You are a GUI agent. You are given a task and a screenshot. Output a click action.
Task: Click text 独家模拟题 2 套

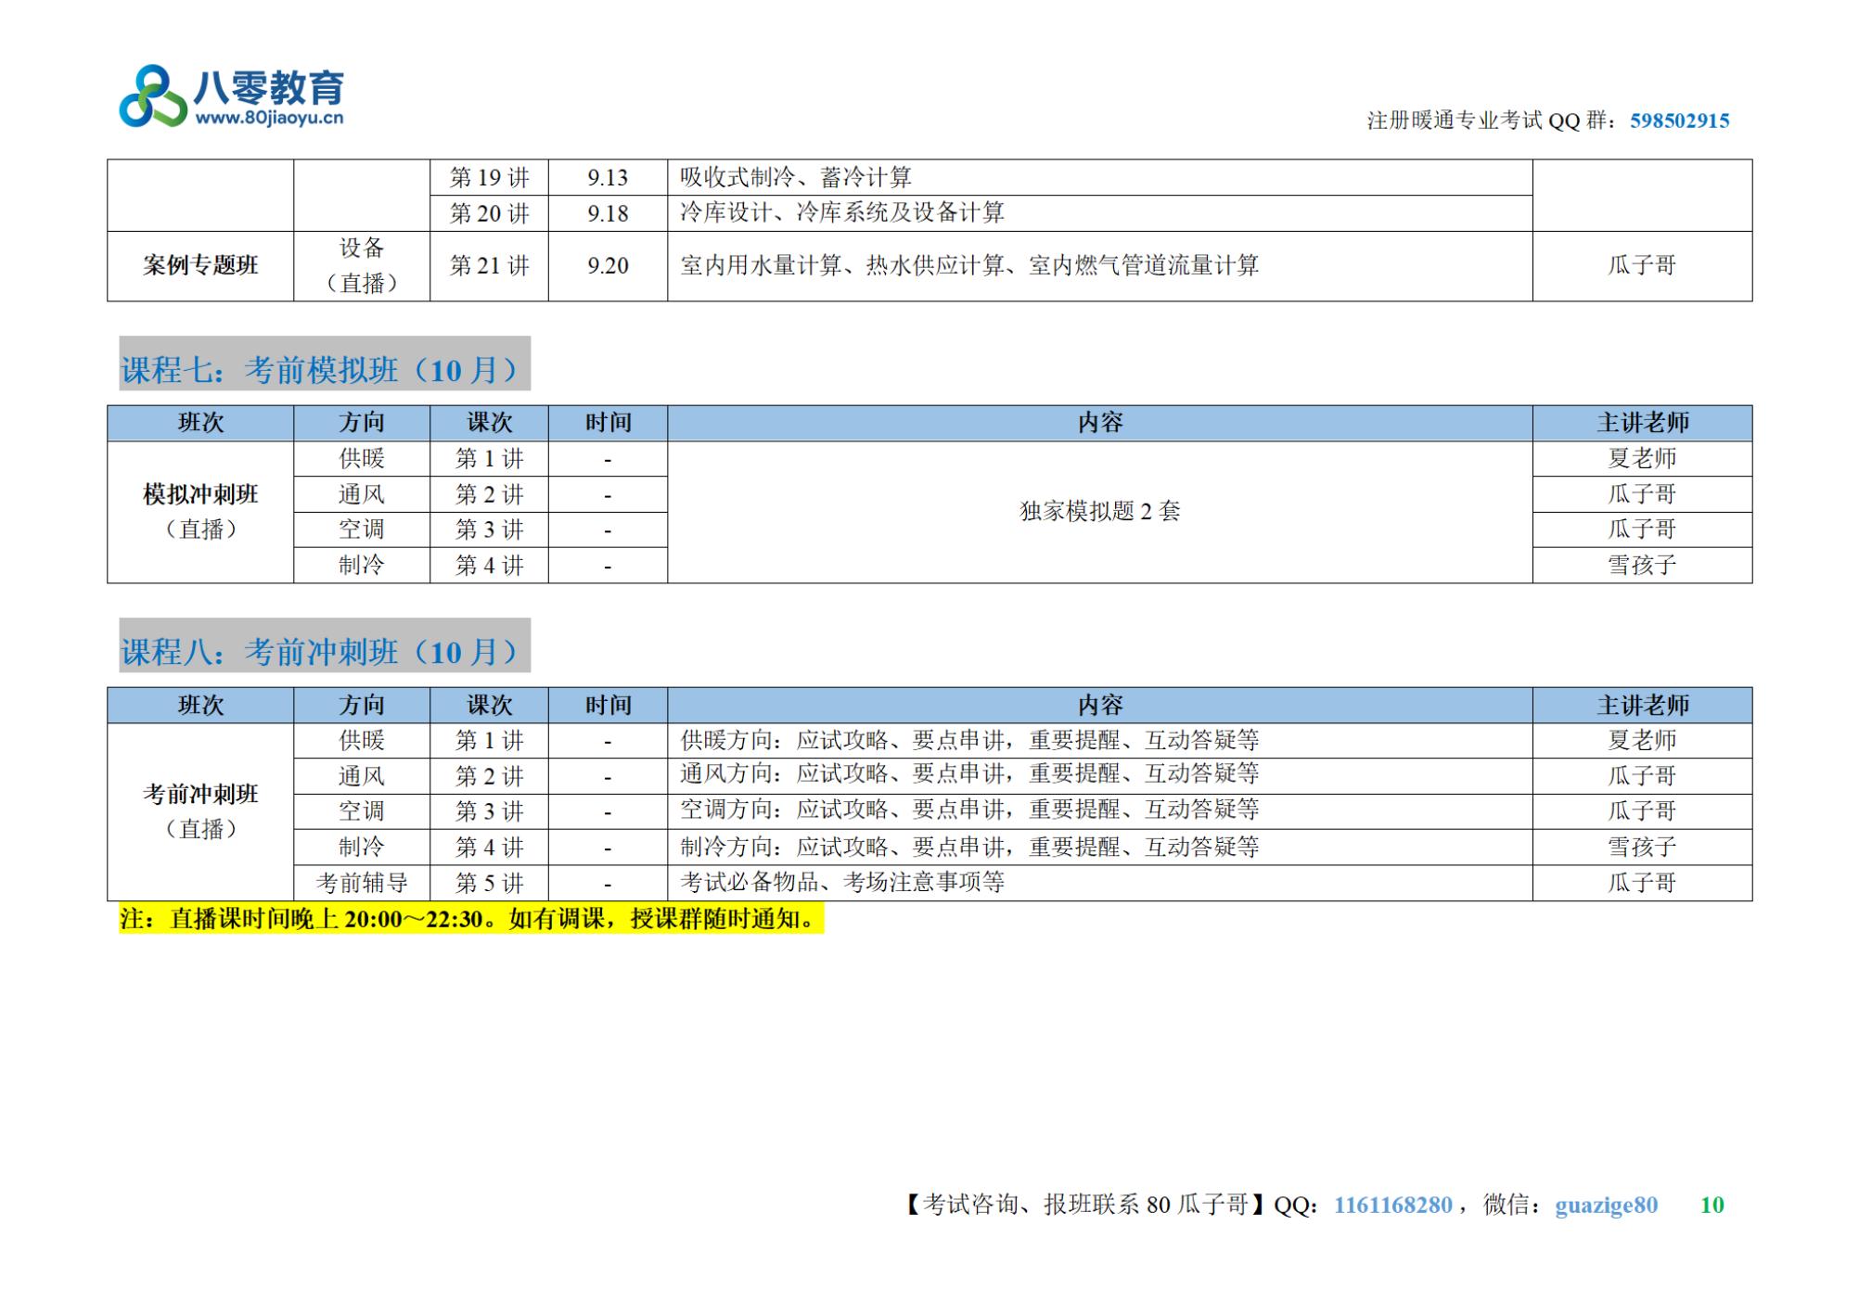click(1100, 512)
